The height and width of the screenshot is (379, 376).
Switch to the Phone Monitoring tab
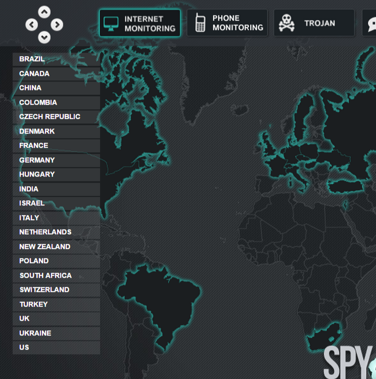(227, 23)
